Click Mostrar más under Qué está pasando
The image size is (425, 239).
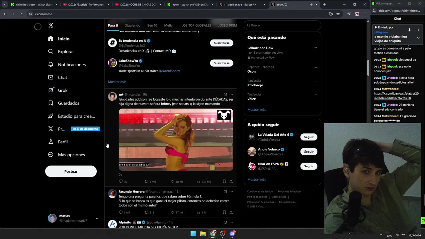click(x=256, y=110)
